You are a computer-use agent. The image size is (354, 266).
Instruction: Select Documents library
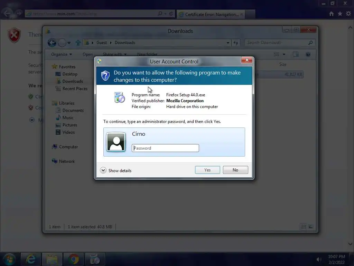[x=73, y=110]
